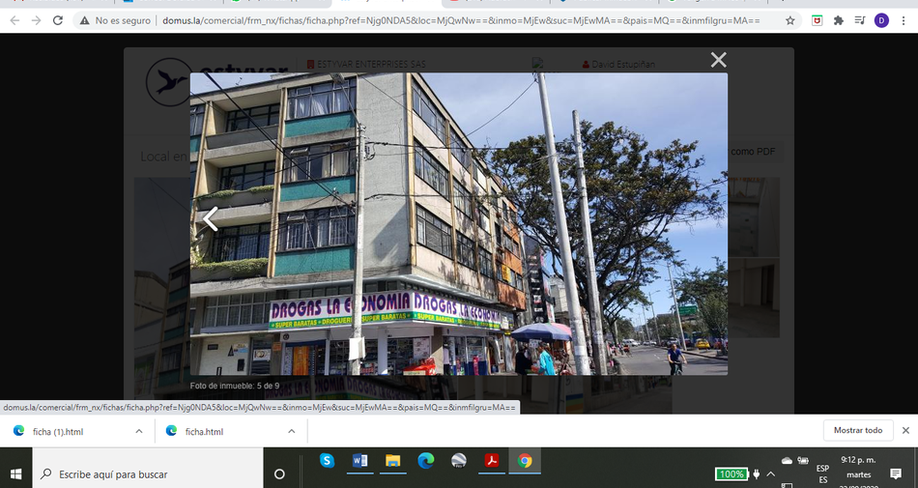This screenshot has height=488, width=918.
Task: Click the ESP ES language indicator
Action: (x=822, y=474)
